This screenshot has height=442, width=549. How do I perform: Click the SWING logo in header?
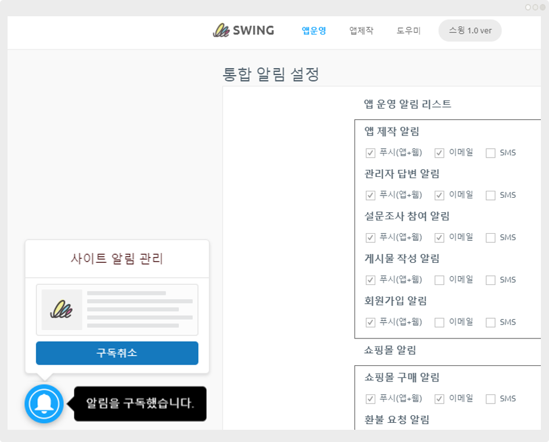[243, 31]
